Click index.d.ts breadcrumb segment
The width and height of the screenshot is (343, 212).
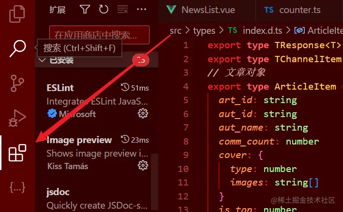[x=262, y=31]
